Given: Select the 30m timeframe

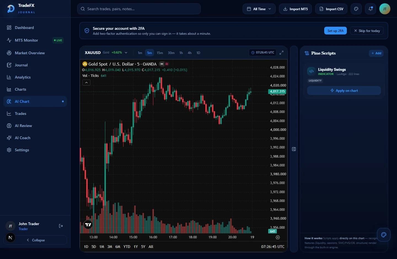Looking at the screenshot, I should [x=171, y=53].
